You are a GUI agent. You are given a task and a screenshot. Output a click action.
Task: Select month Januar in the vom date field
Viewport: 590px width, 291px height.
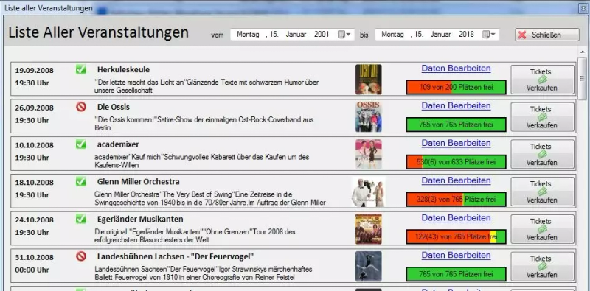click(x=296, y=35)
